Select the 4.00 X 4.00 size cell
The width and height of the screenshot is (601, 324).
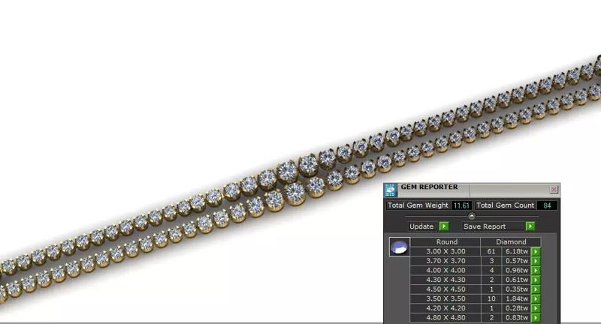point(445,271)
